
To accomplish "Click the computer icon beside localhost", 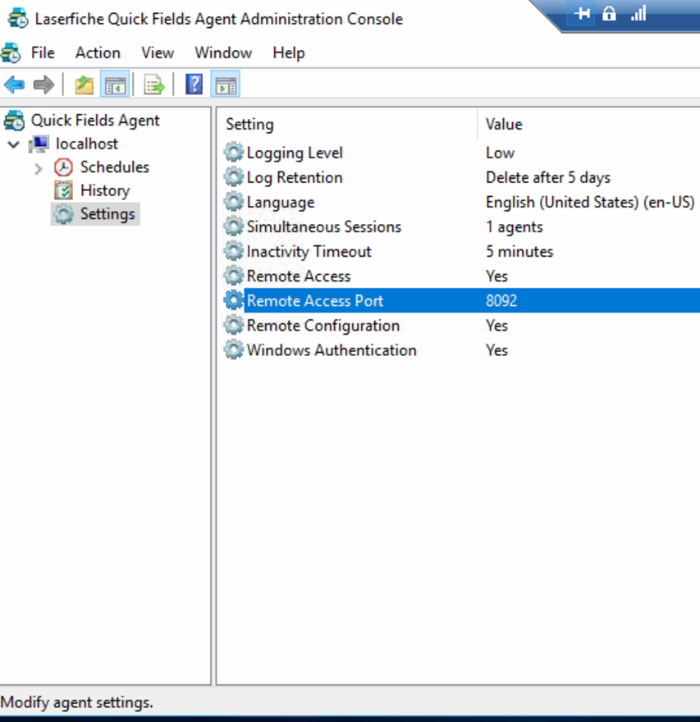I will pyautogui.click(x=39, y=144).
